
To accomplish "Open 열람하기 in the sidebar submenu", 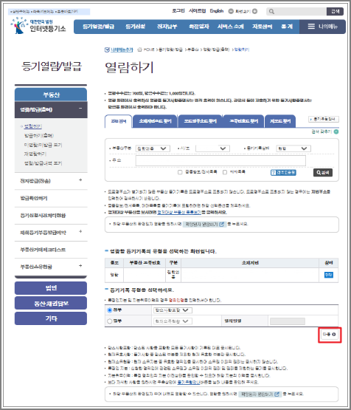I will pos(33,126).
